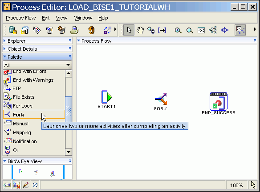
Task: Select FTP activity in palette
Action: click(x=34, y=88)
